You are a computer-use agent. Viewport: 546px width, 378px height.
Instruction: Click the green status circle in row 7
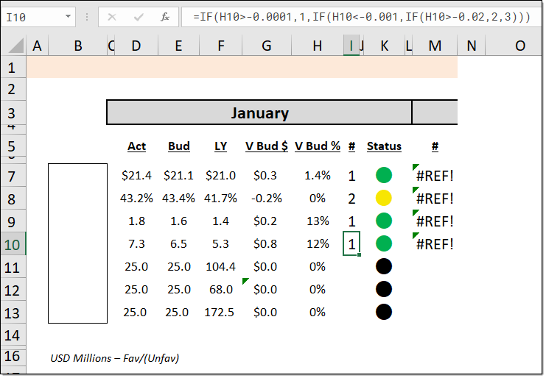coord(383,175)
